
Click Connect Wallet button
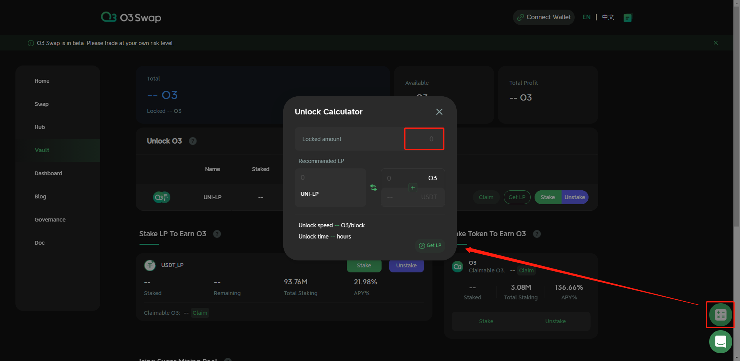pyautogui.click(x=544, y=17)
